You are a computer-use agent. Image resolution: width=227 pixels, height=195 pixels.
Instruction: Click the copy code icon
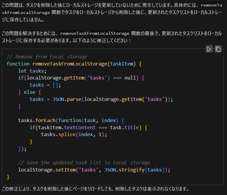(218, 49)
